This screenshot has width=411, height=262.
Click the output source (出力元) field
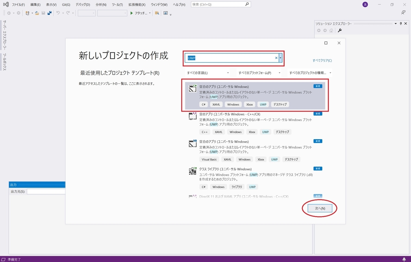46,192
